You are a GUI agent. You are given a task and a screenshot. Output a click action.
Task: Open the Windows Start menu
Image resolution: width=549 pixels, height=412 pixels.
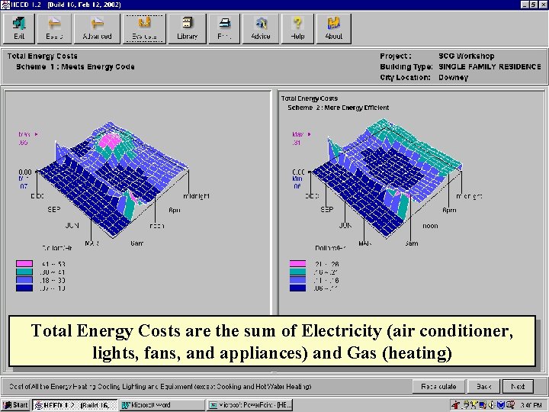pos(15,405)
